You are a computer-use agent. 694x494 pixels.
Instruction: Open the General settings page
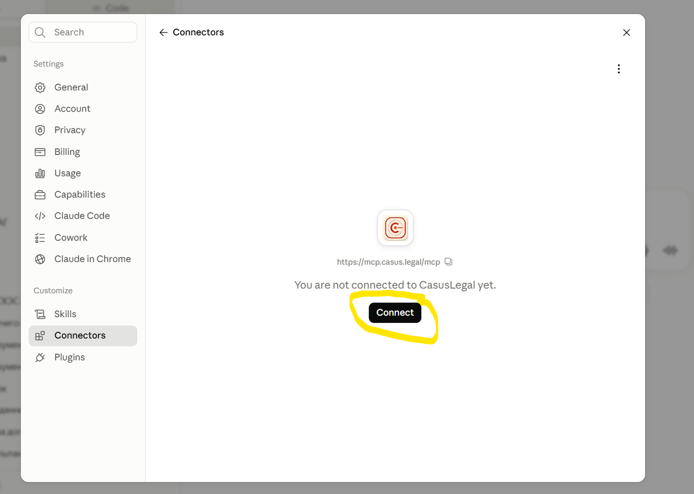83,88
